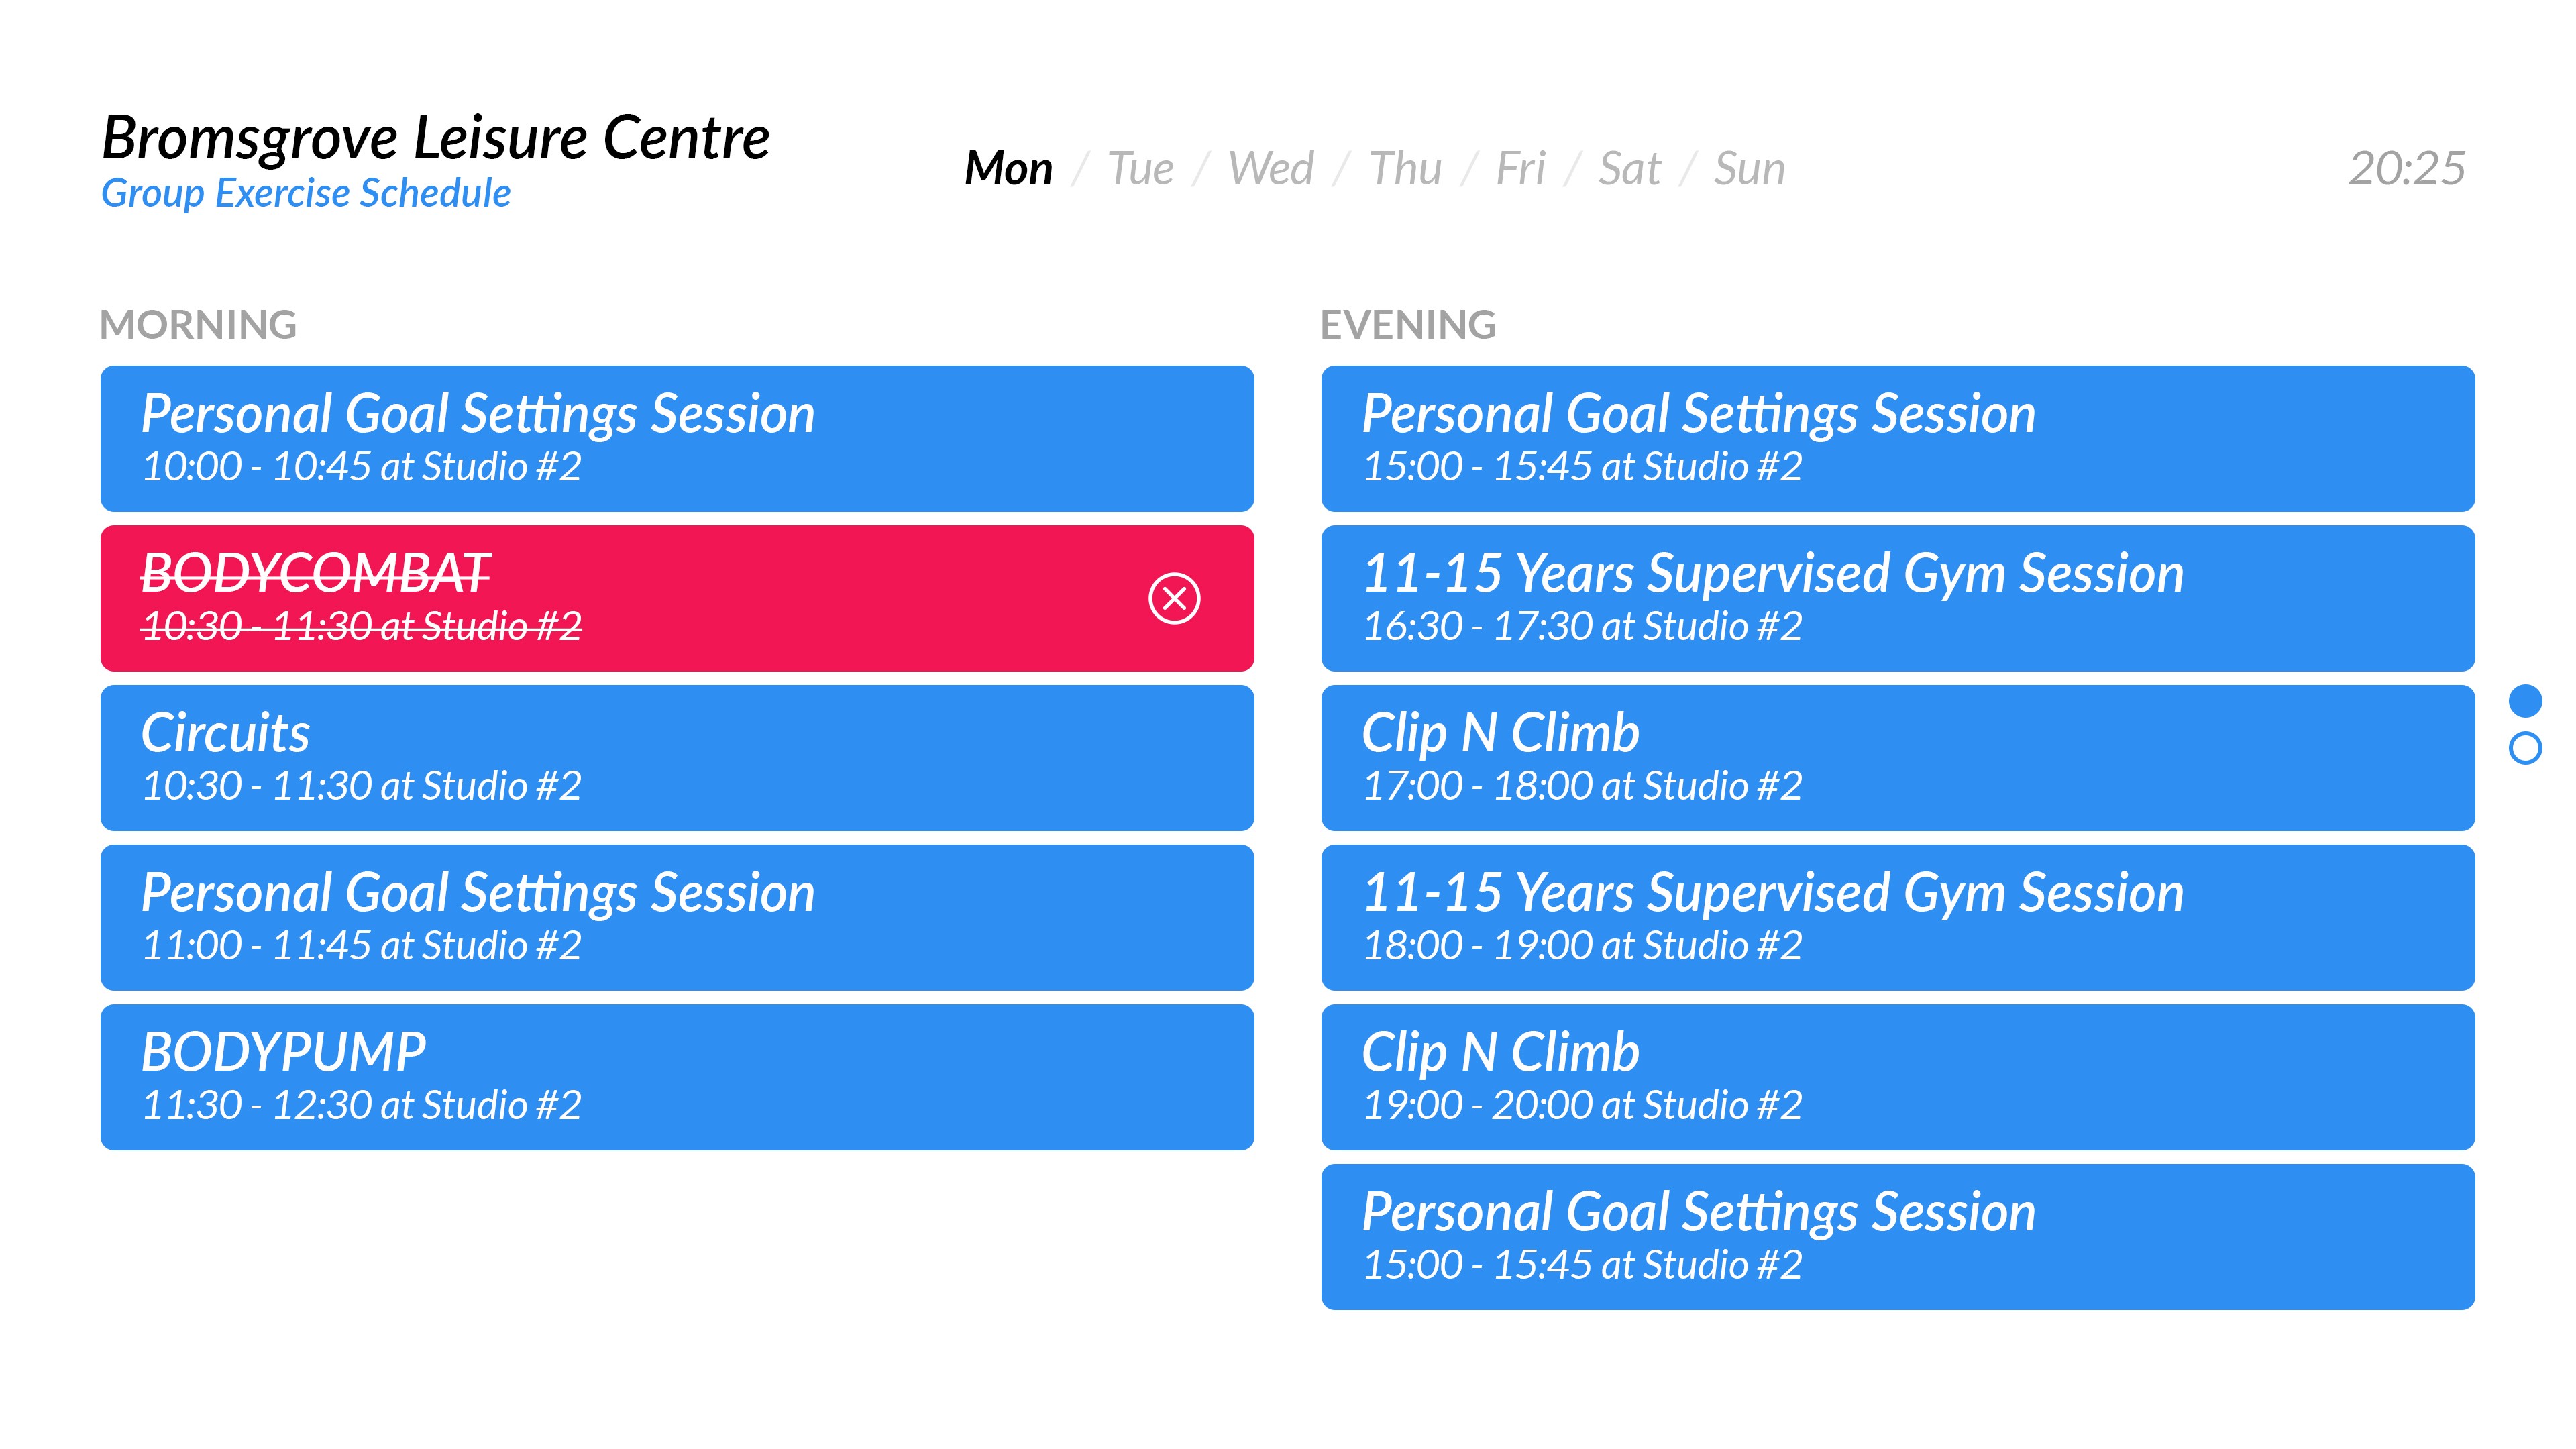The width and height of the screenshot is (2576, 1449).
Task: View the Sun schedule tab
Action: point(1749,168)
